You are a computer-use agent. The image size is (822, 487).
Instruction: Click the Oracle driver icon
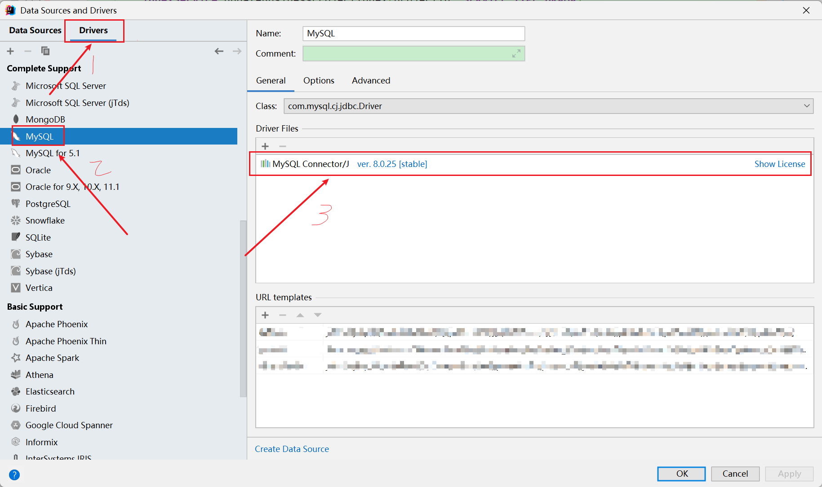16,170
